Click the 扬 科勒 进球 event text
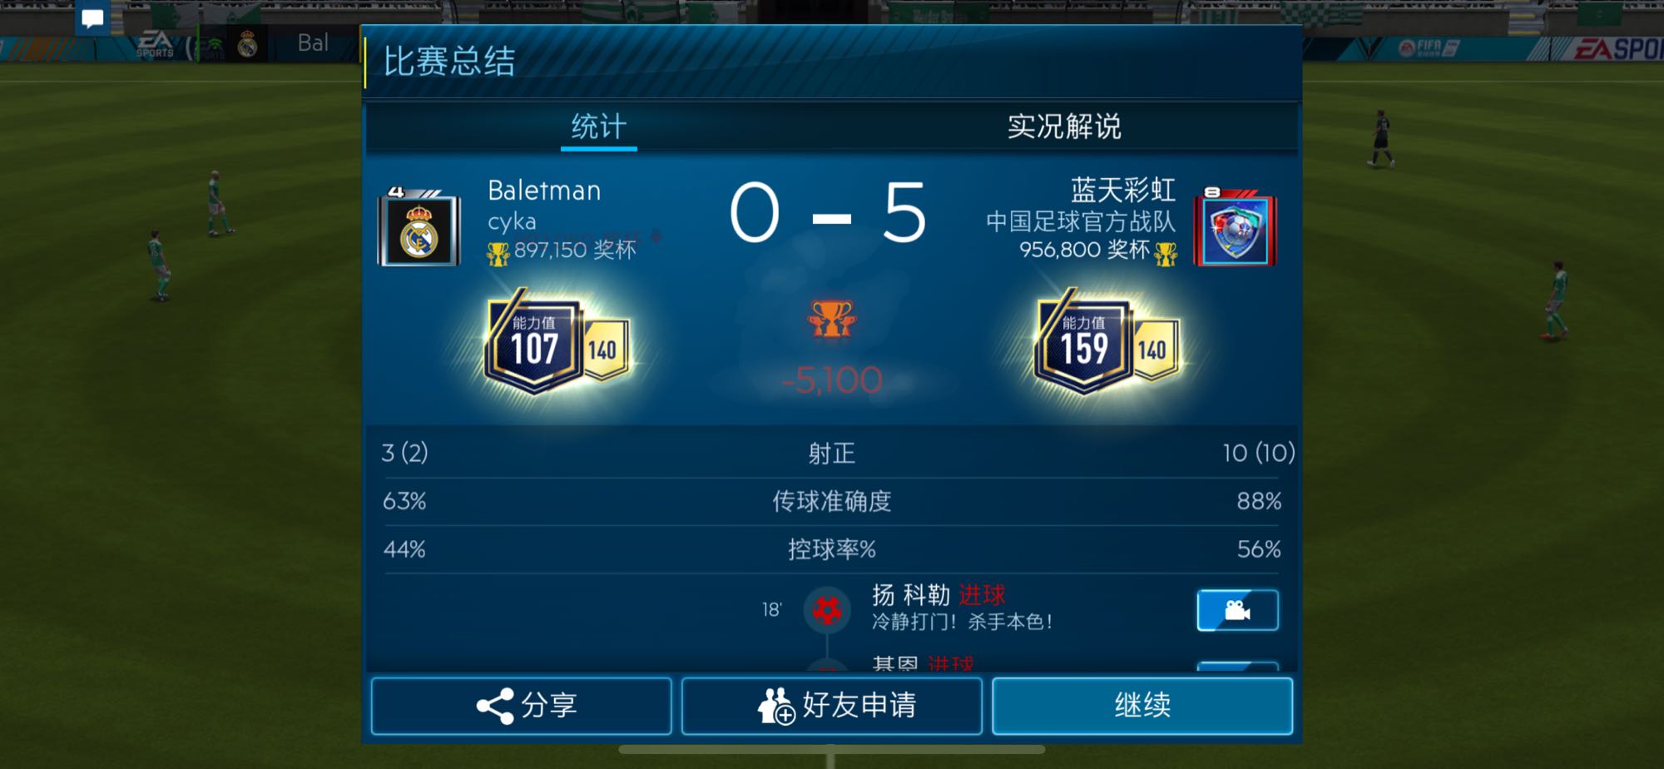Image resolution: width=1664 pixels, height=769 pixels. coord(938,595)
